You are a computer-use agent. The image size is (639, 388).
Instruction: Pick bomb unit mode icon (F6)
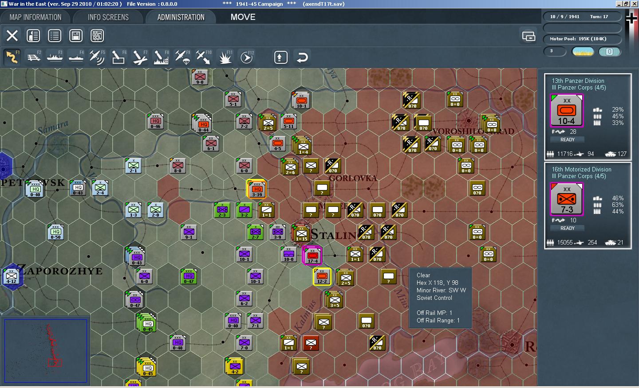[x=118, y=57]
